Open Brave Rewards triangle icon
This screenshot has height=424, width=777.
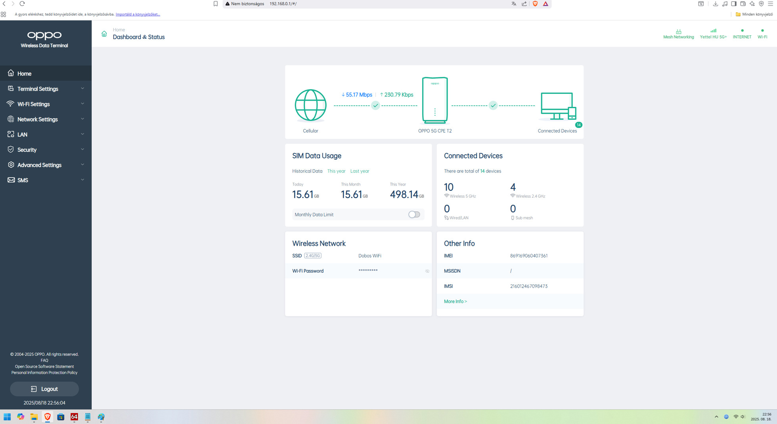point(545,4)
